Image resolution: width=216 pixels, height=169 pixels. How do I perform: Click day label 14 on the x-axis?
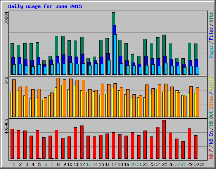tap(95, 164)
